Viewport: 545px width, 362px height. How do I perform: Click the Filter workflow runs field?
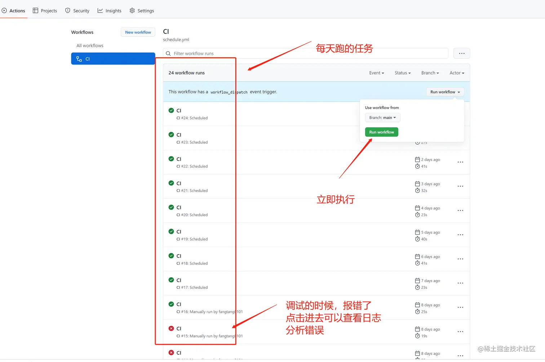[x=306, y=53]
